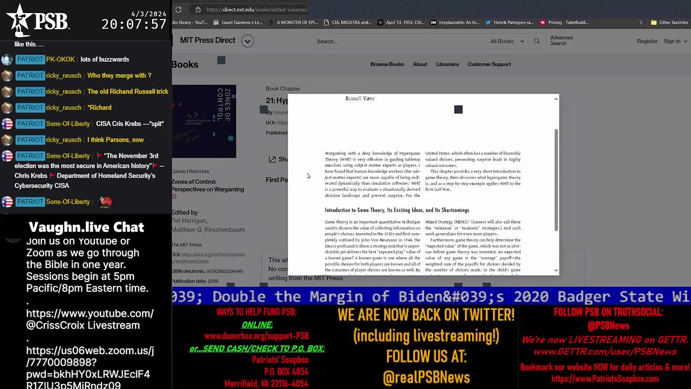Click the Zones of Control book cover
The height and width of the screenshot is (389, 691).
(x=204, y=121)
